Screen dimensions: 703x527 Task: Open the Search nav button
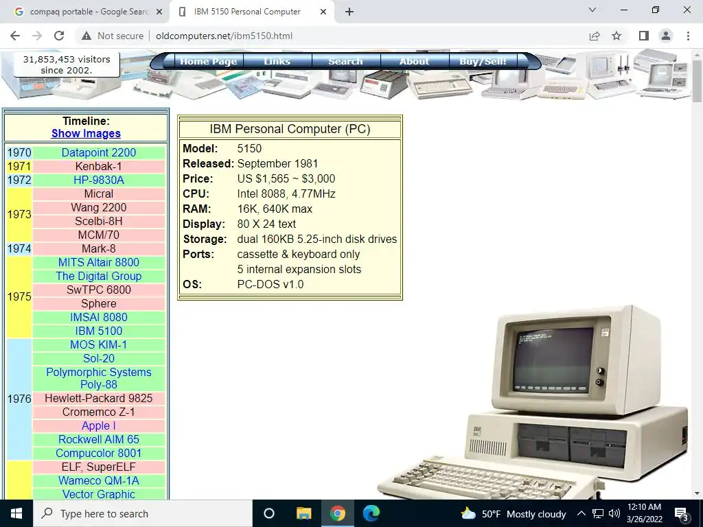point(346,61)
